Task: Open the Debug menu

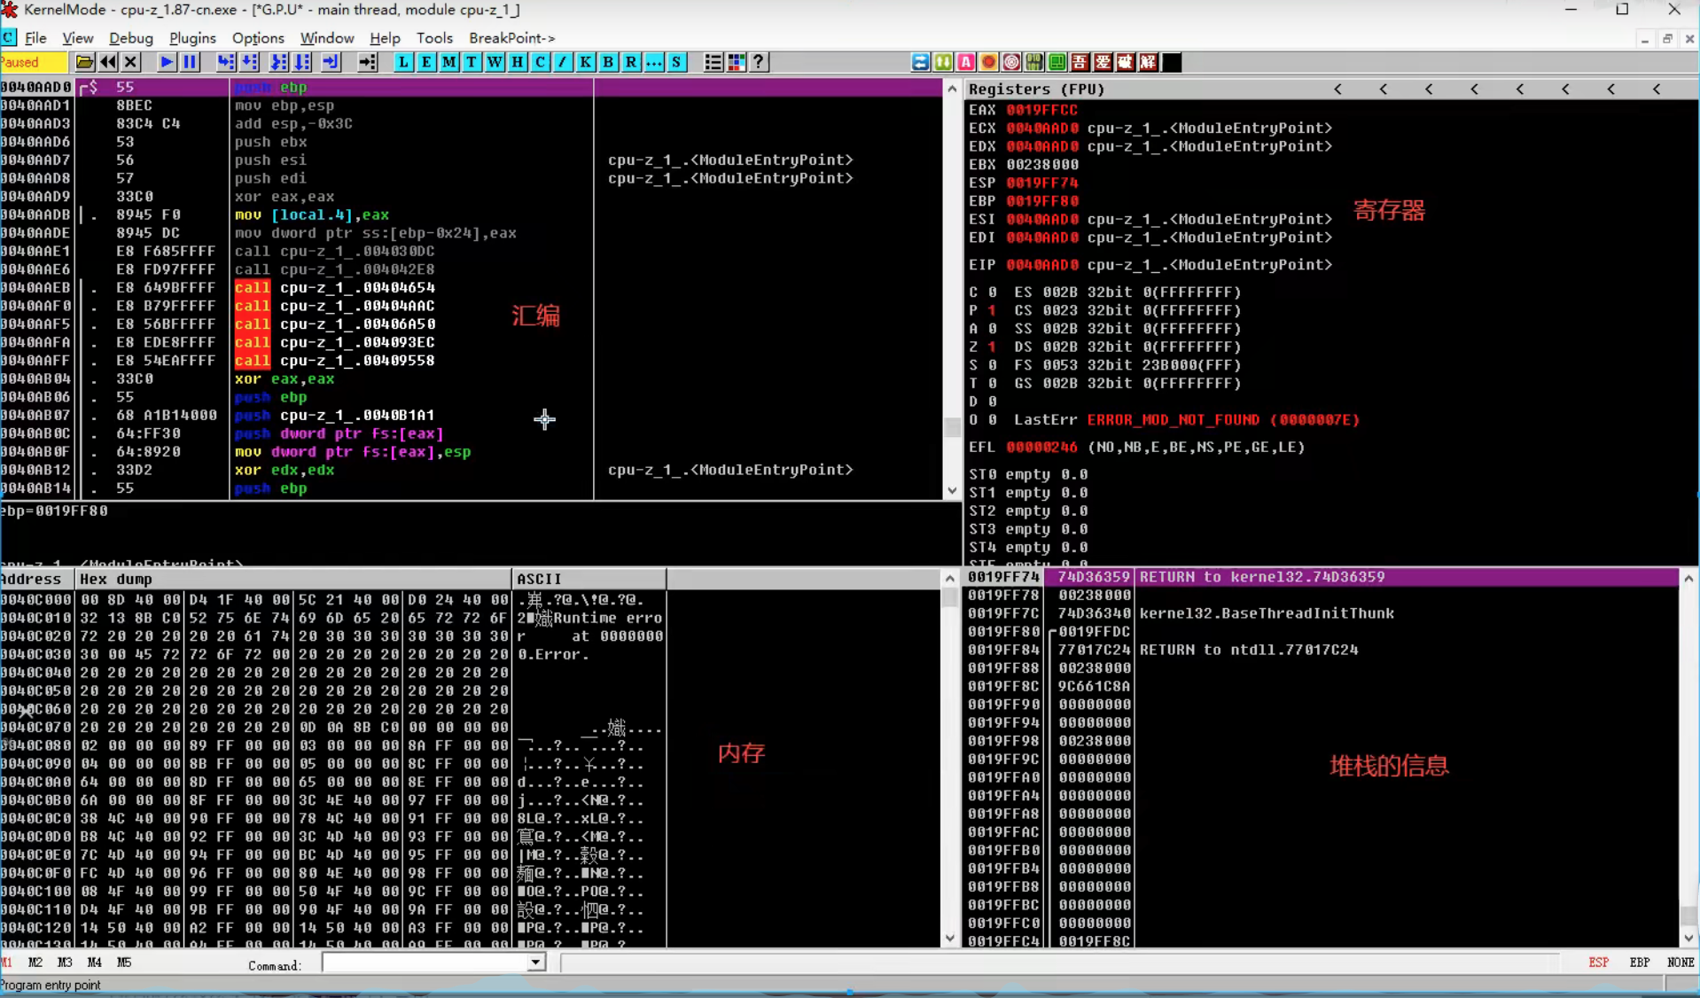Action: coord(131,38)
